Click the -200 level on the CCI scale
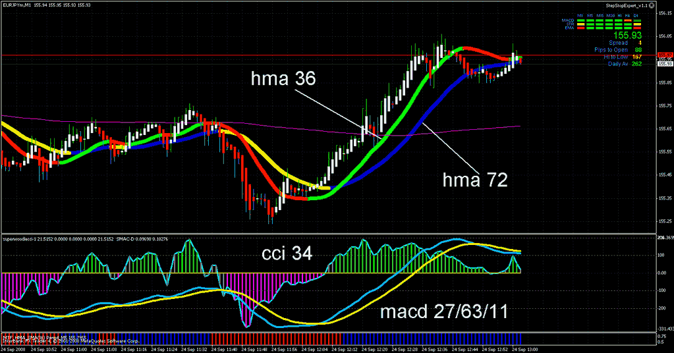 point(662,308)
